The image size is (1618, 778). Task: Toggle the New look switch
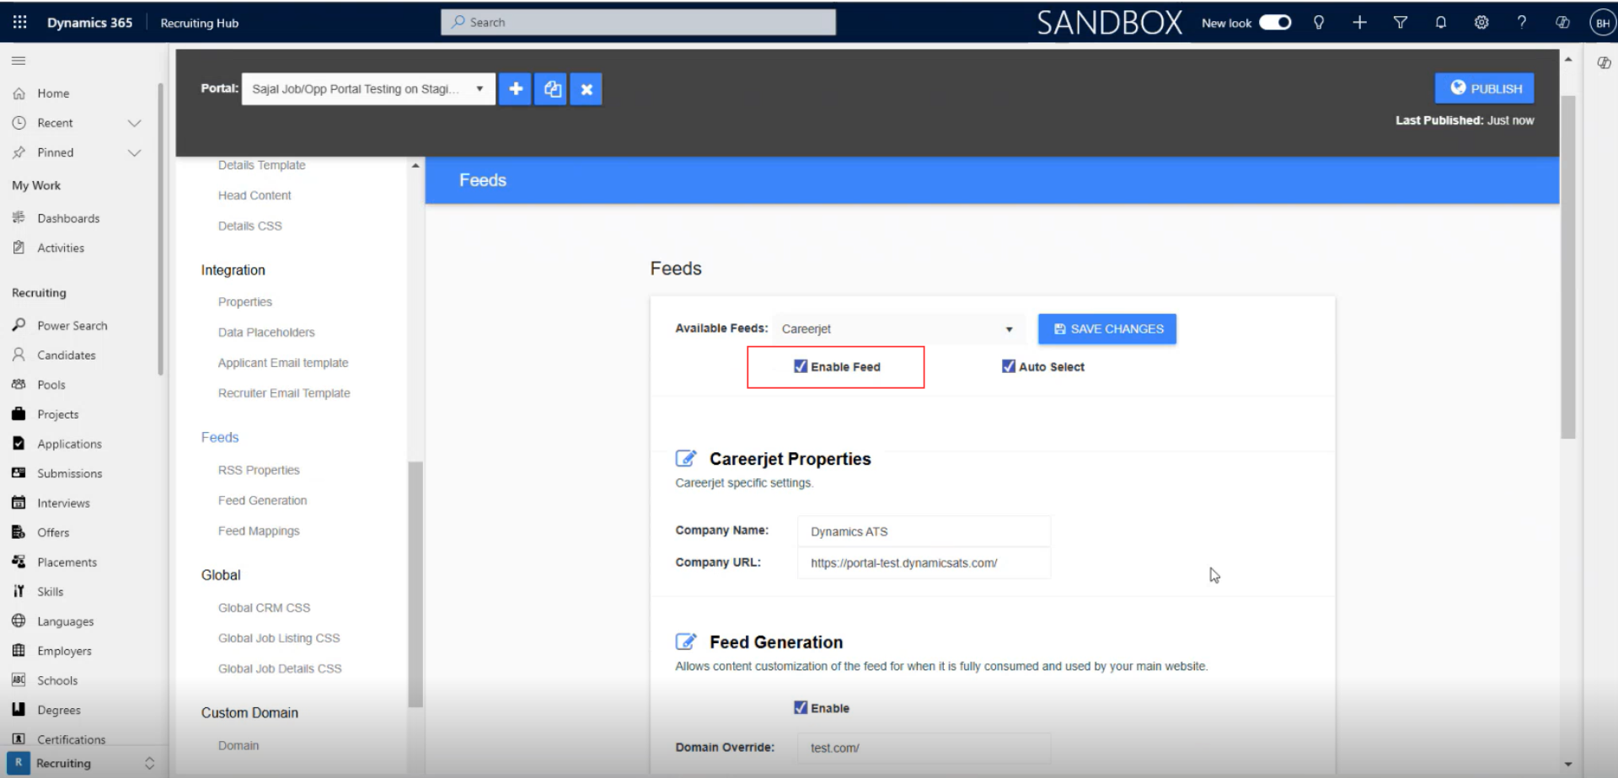tap(1275, 23)
